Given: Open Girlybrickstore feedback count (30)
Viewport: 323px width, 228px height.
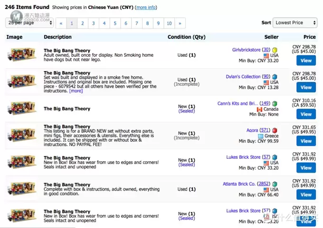Looking at the screenshot, I should click(266, 50).
